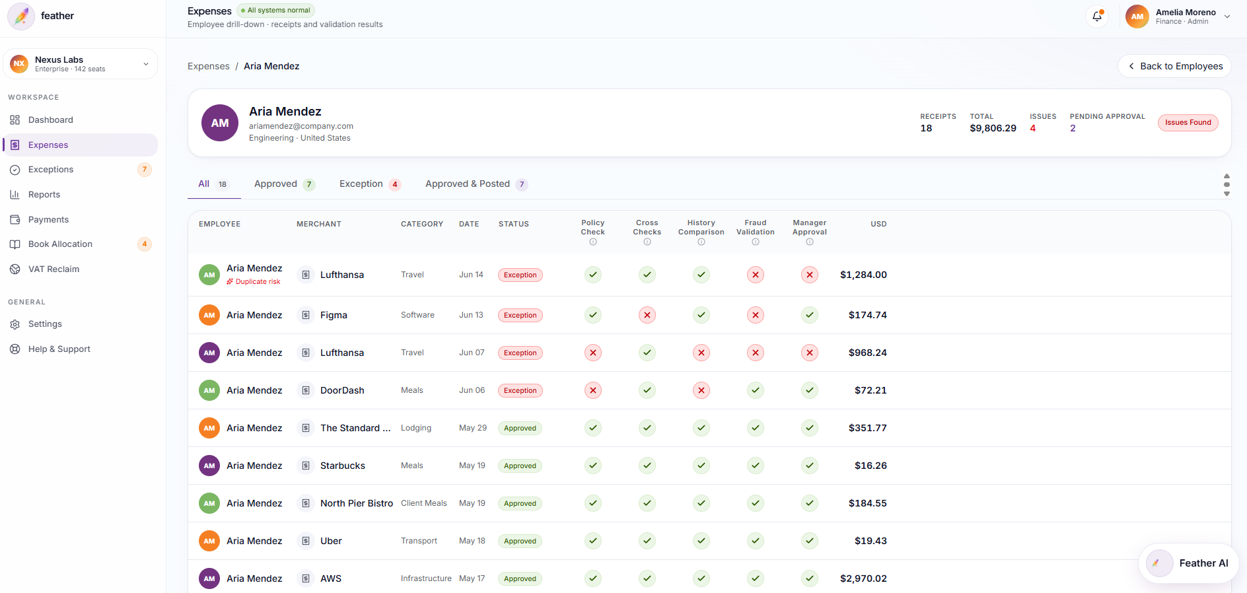Click the Expenses breadcrumb link
This screenshot has width=1247, height=593.
pyautogui.click(x=209, y=66)
